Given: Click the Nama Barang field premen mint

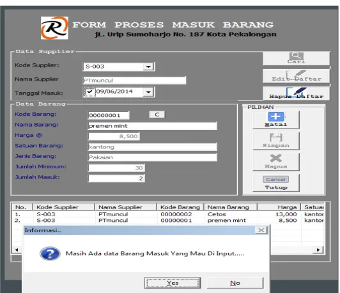Looking at the screenshot, I should coord(153,126).
